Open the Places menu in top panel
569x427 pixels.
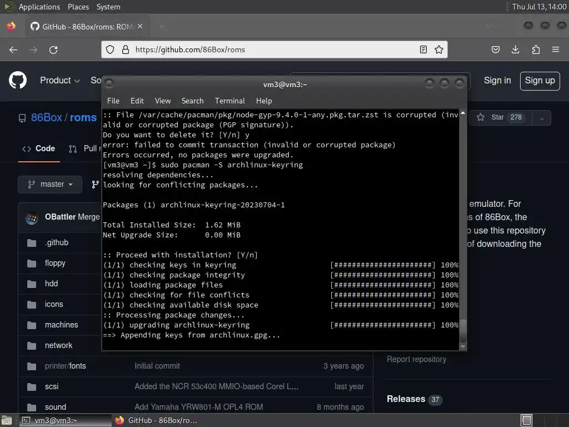click(78, 7)
